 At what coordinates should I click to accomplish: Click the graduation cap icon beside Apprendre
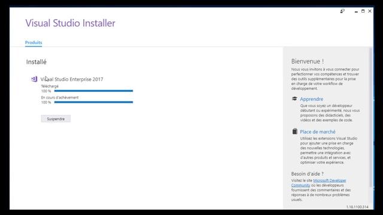coord(294,99)
